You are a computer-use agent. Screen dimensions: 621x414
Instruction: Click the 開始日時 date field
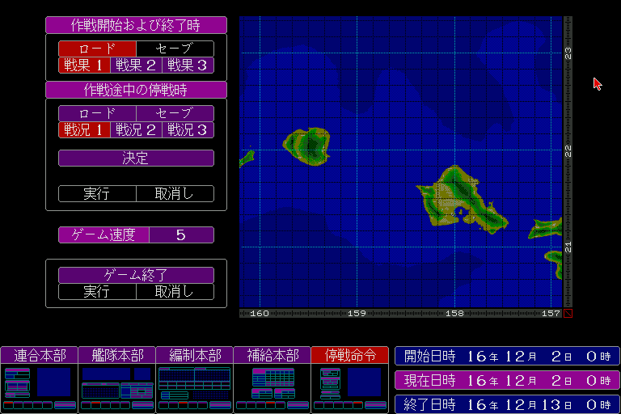pyautogui.click(x=507, y=356)
